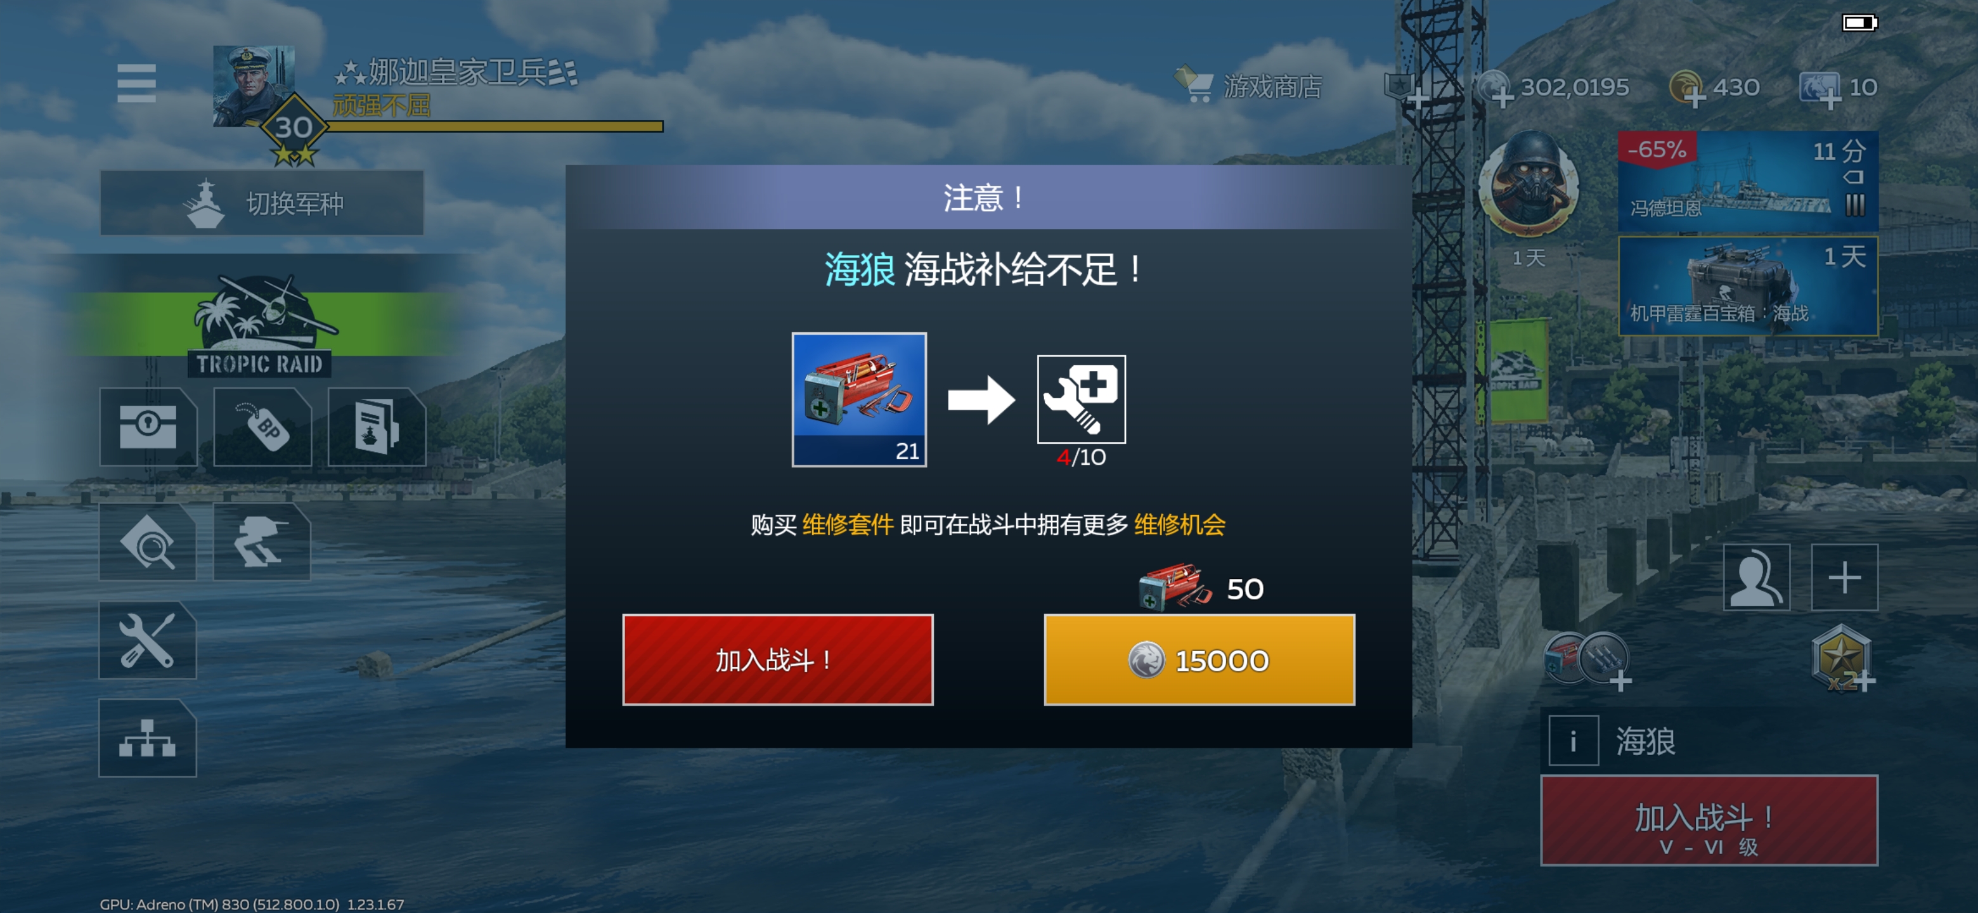This screenshot has height=913, width=1978.
Task: Open the 冯德坦恩 -65% offer thumbnail
Action: pos(1749,181)
